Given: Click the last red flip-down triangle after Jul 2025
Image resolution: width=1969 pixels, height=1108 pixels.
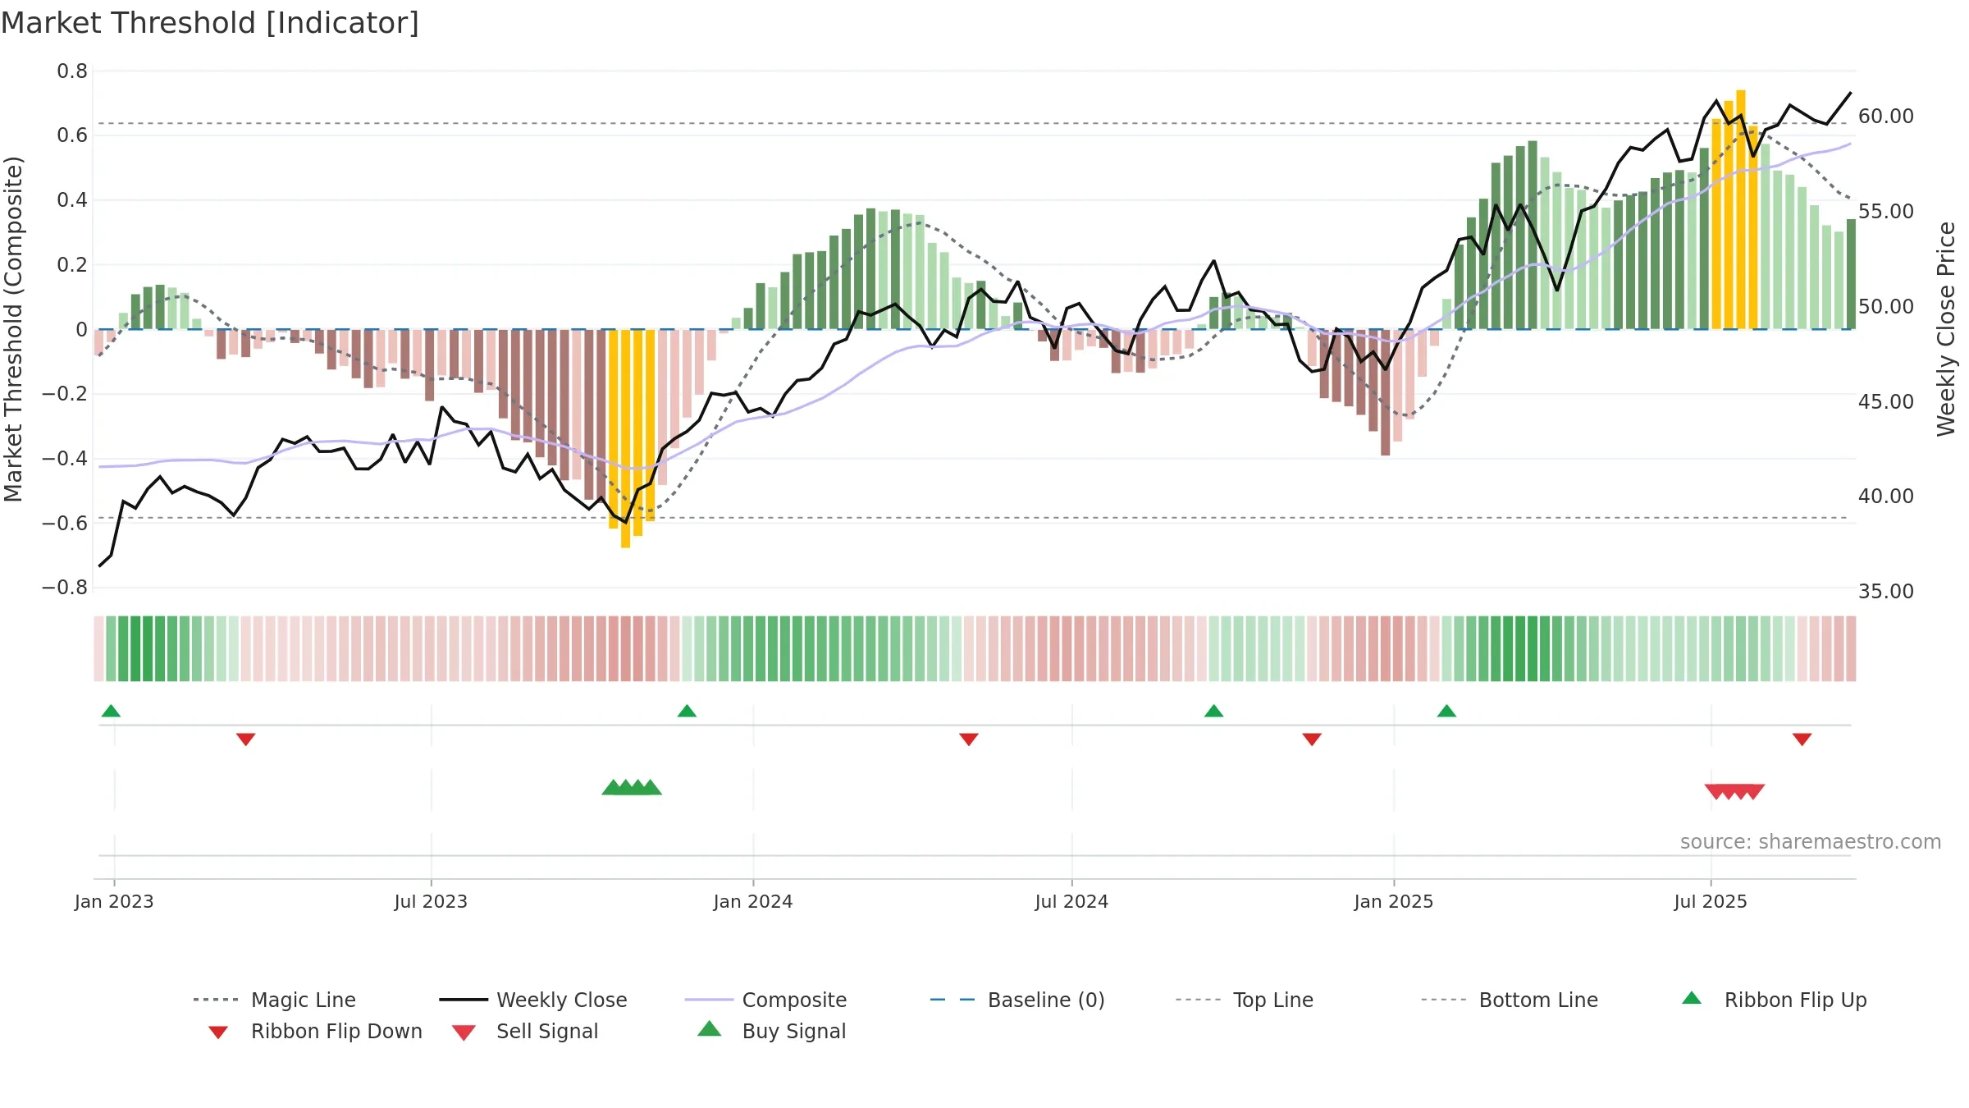Looking at the screenshot, I should click(1802, 739).
